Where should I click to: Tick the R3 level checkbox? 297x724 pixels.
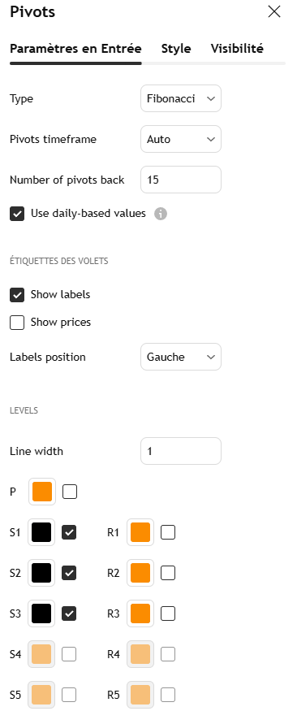coord(168,613)
